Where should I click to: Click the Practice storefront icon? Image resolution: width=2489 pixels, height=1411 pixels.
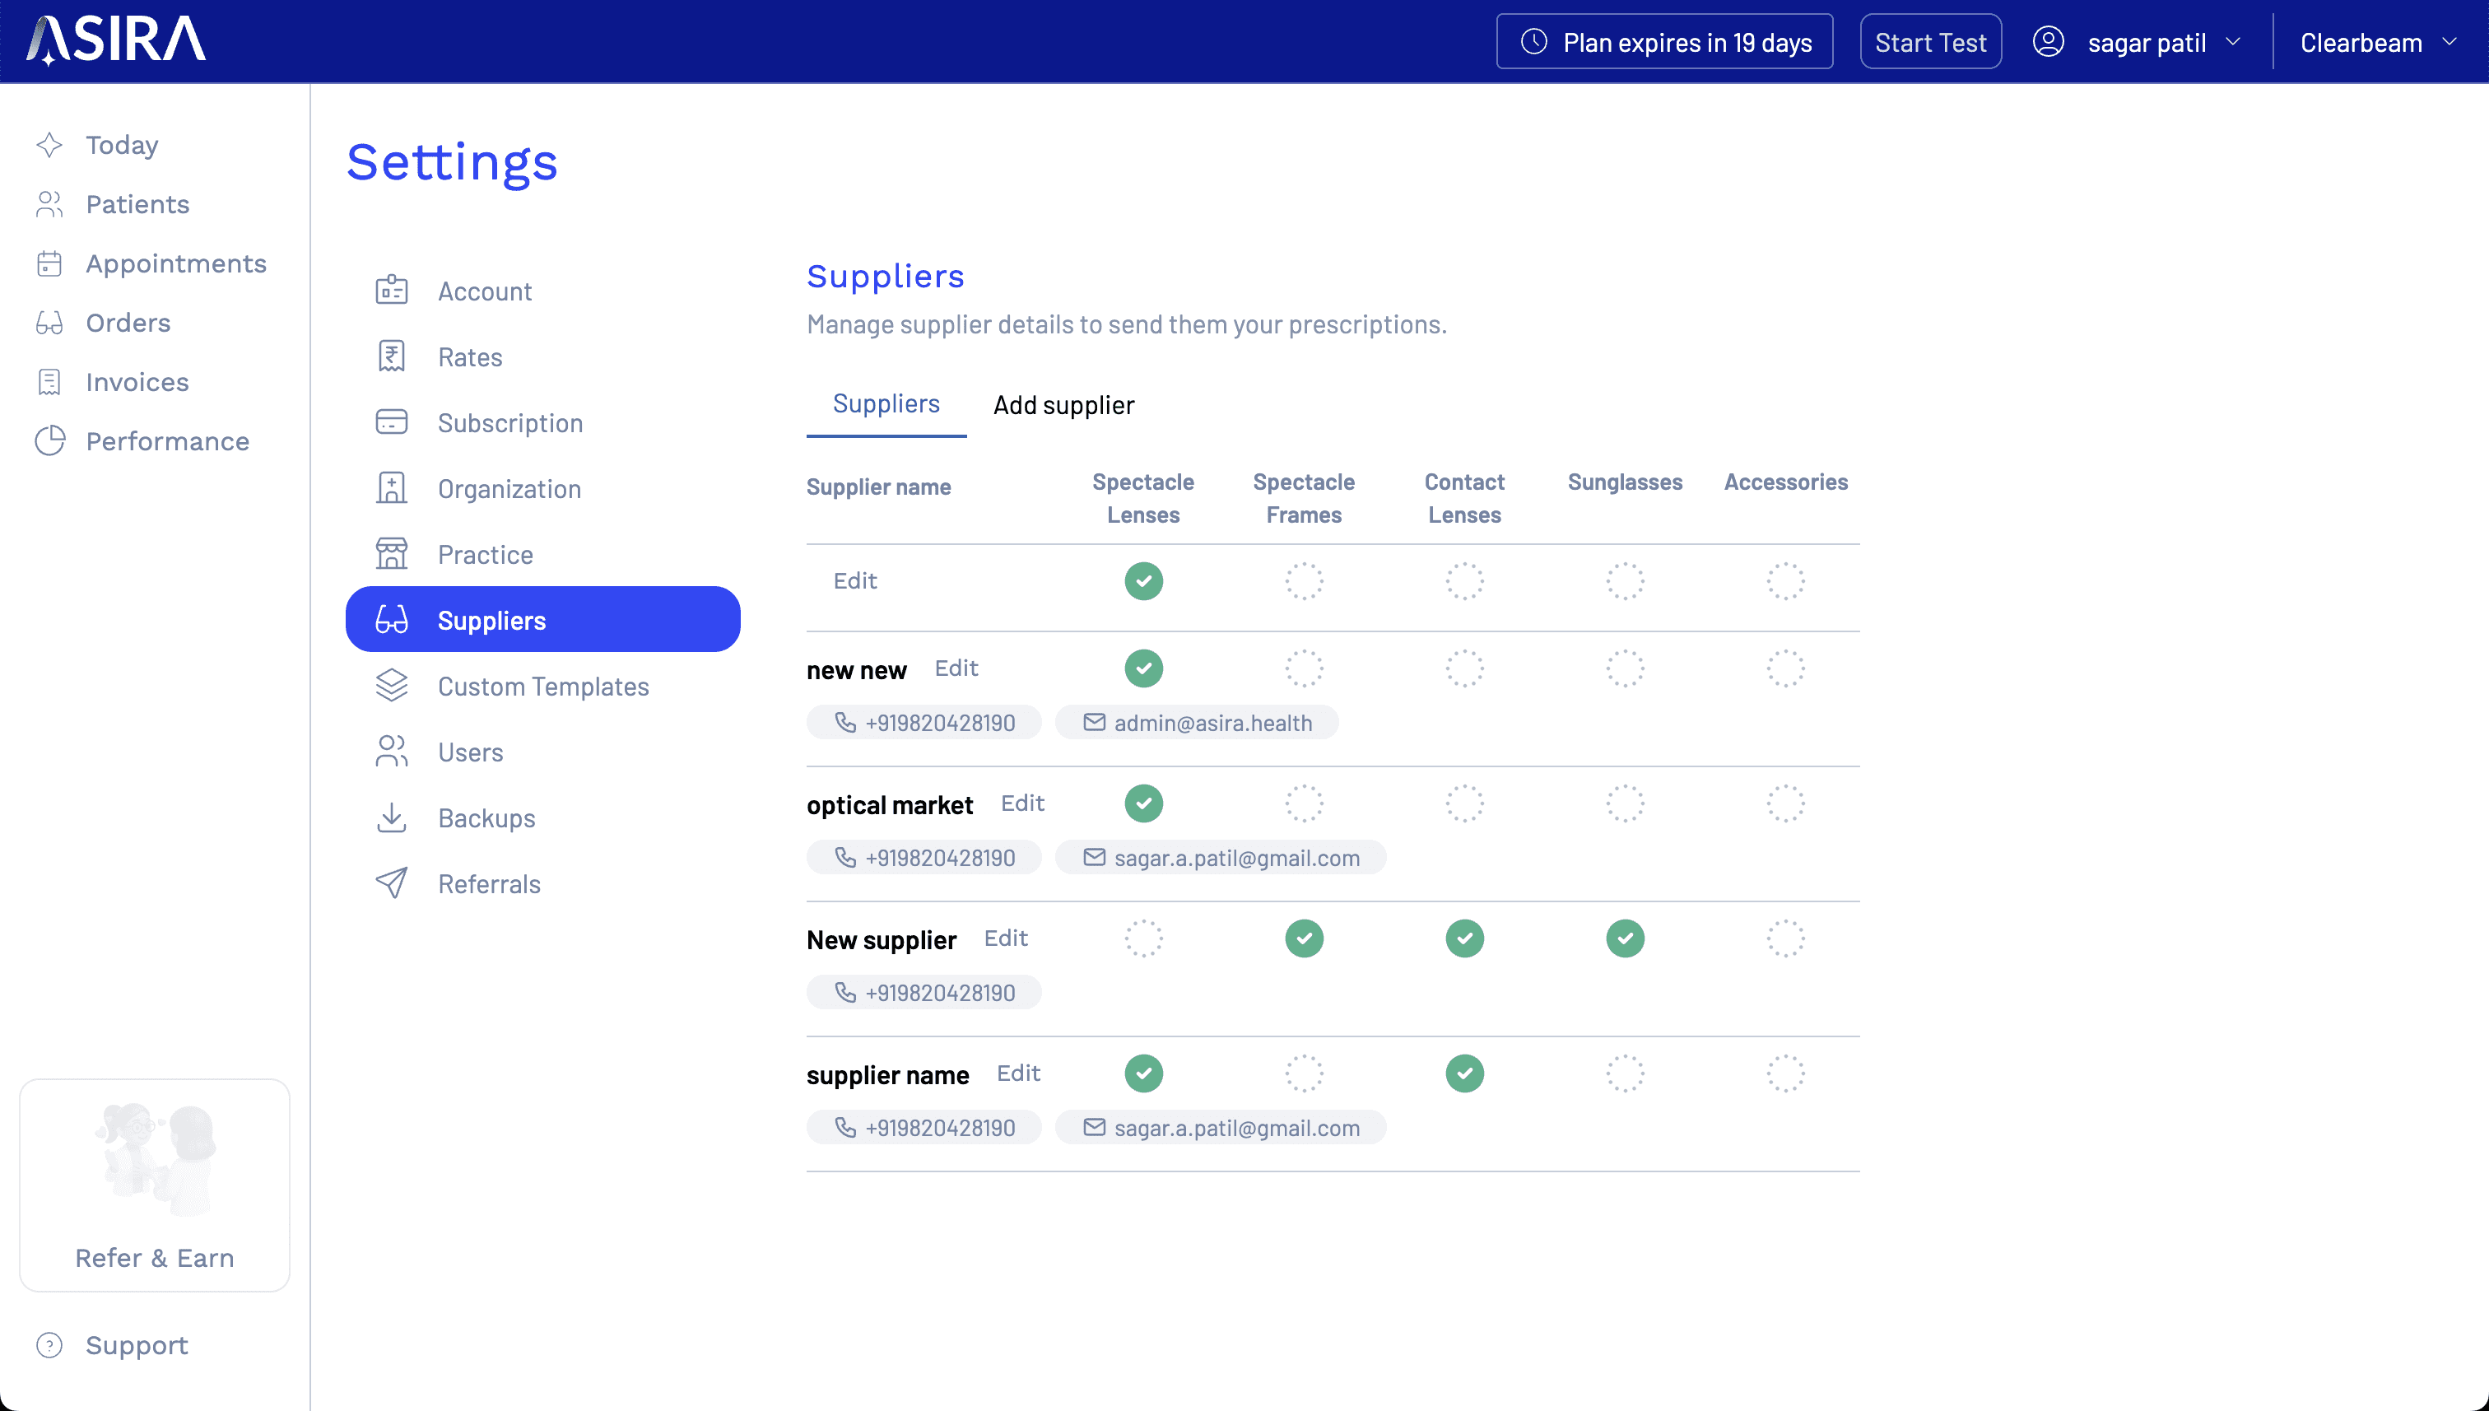[392, 554]
